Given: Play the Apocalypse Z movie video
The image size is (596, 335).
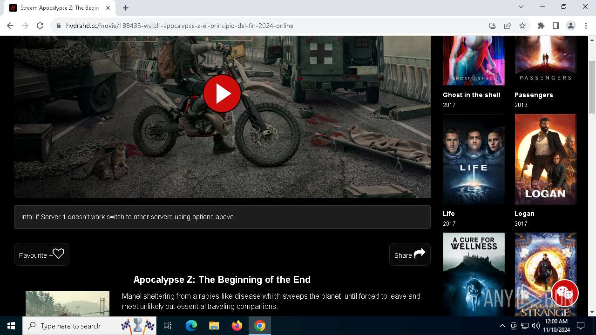Looking at the screenshot, I should pyautogui.click(x=222, y=94).
